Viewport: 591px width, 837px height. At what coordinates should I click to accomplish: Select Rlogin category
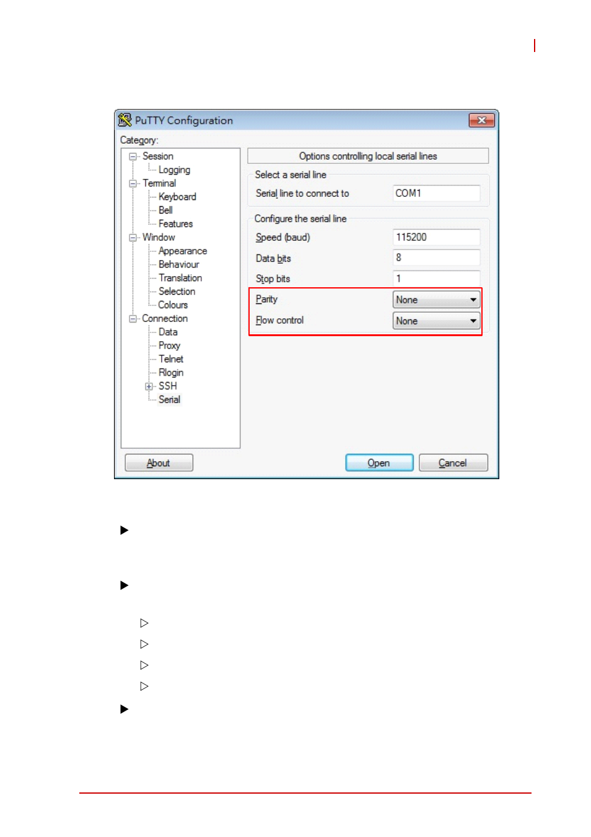tap(171, 373)
